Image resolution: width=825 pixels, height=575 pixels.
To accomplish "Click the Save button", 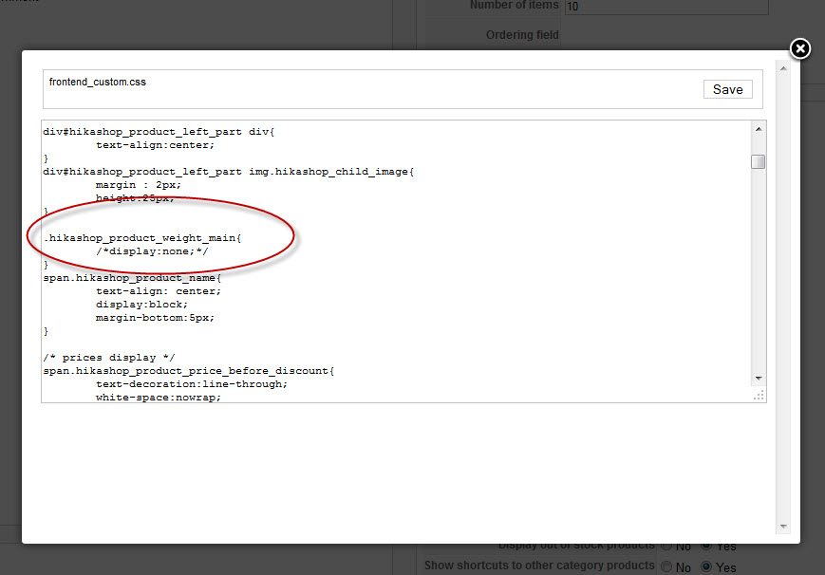I will point(727,89).
